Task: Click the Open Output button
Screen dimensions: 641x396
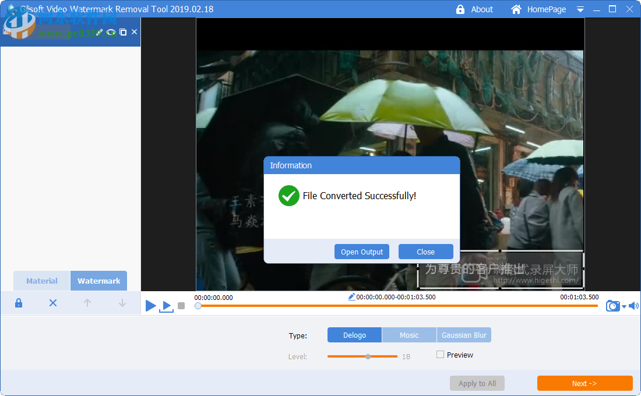Action: 361,252
